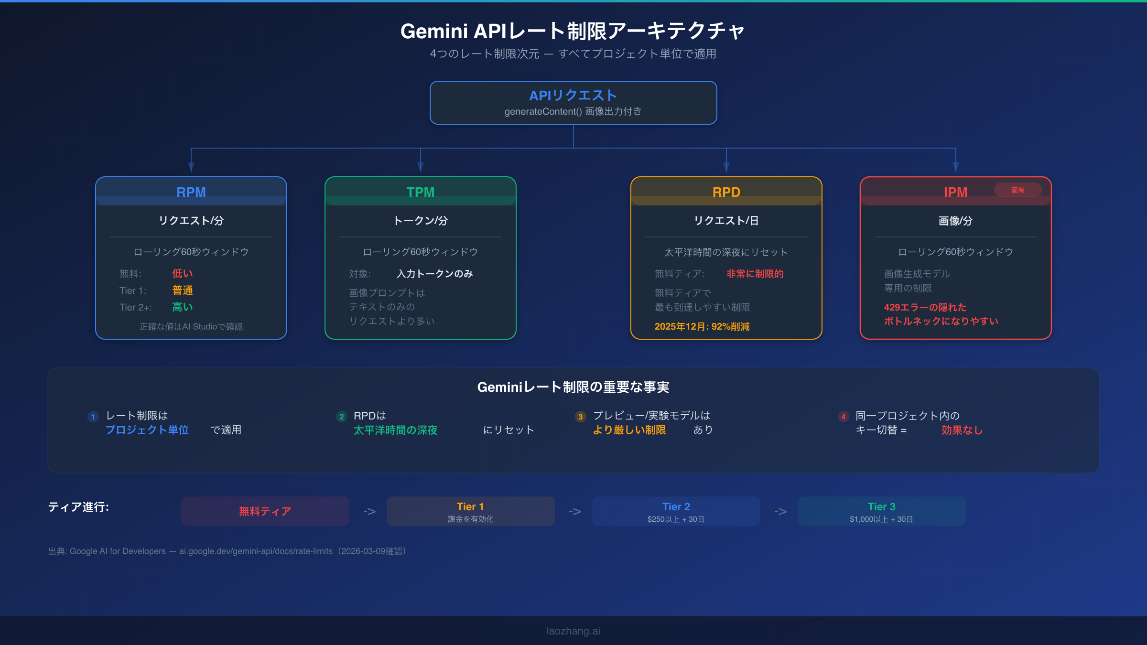The height and width of the screenshot is (645, 1147).
Task: Open the RPD リクエスト/日 card
Action: tap(726, 258)
